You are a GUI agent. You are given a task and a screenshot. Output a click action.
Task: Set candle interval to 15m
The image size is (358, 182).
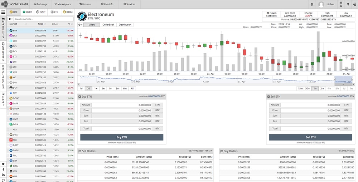coord(300,88)
